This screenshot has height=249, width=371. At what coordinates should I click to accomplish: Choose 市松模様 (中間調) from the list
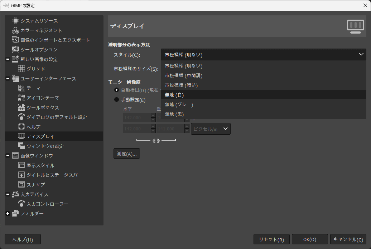(263, 75)
